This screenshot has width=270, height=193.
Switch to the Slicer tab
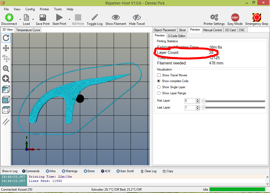click(x=182, y=30)
